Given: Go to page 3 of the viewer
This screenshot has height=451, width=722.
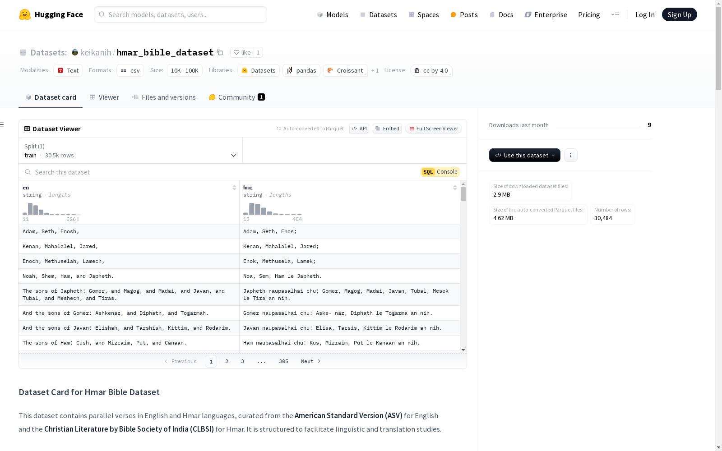Looking at the screenshot, I should pos(242,361).
